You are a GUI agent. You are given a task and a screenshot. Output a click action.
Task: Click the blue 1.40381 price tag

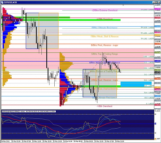pos(157,96)
